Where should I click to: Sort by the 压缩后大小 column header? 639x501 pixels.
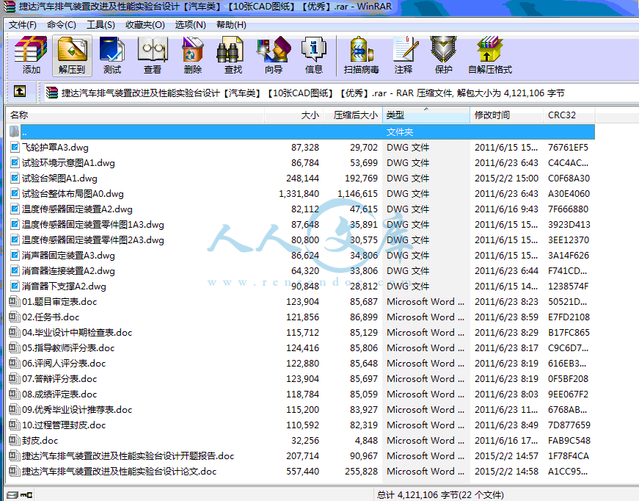[352, 115]
